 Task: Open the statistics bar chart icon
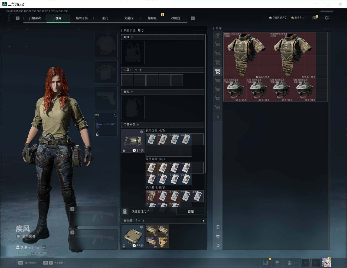[266, 262]
